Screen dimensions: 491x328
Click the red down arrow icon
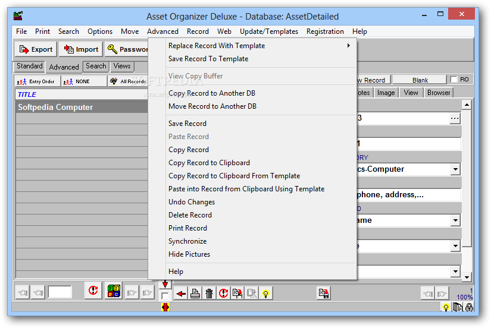coord(165,284)
